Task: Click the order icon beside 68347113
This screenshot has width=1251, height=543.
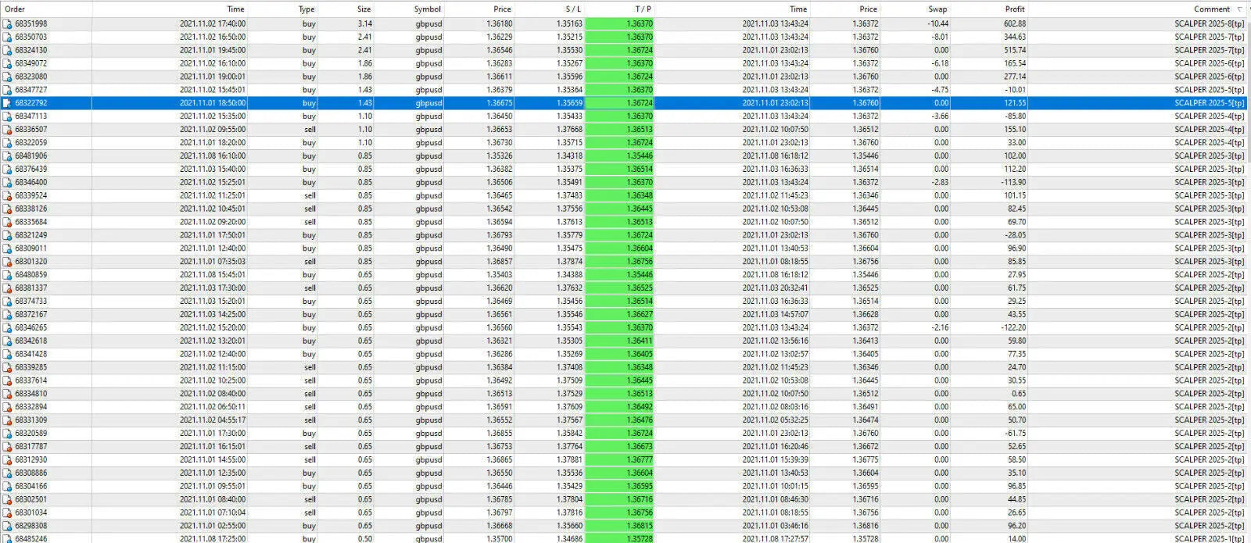Action: [7, 116]
